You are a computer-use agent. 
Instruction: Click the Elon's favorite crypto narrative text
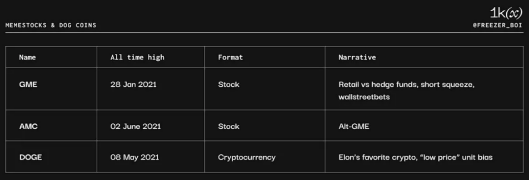coord(415,157)
